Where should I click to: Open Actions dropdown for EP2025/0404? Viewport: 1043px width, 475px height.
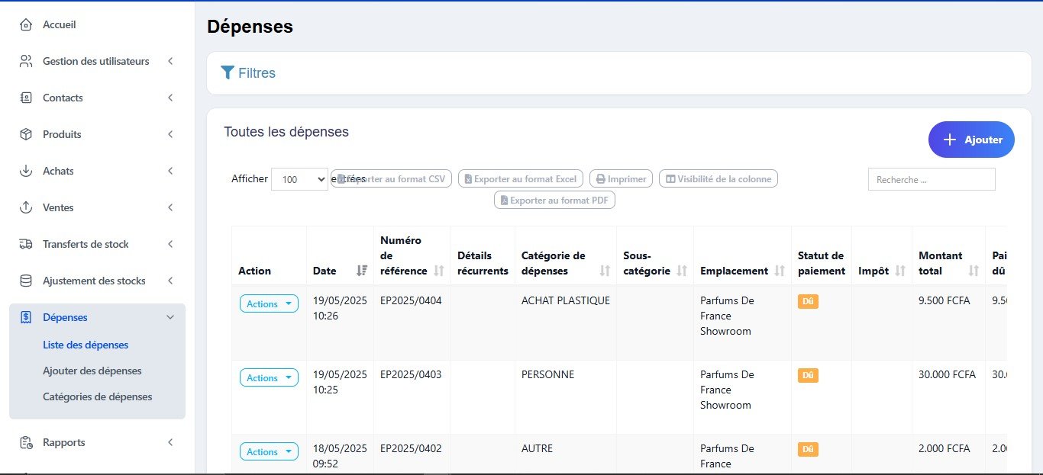(x=269, y=303)
